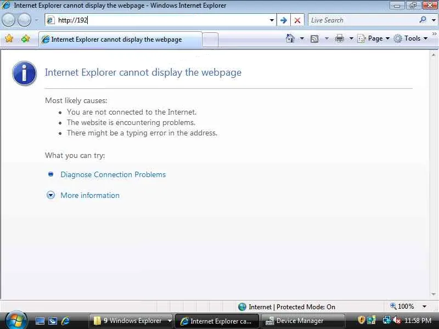
Task: Click the scroll down arrow
Action: point(434,294)
